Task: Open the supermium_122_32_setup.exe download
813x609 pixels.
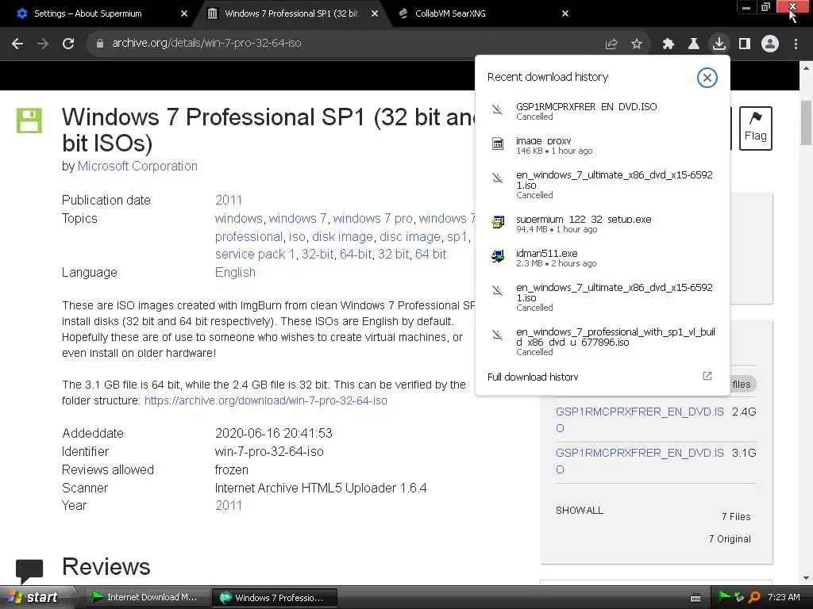Action: (603, 224)
